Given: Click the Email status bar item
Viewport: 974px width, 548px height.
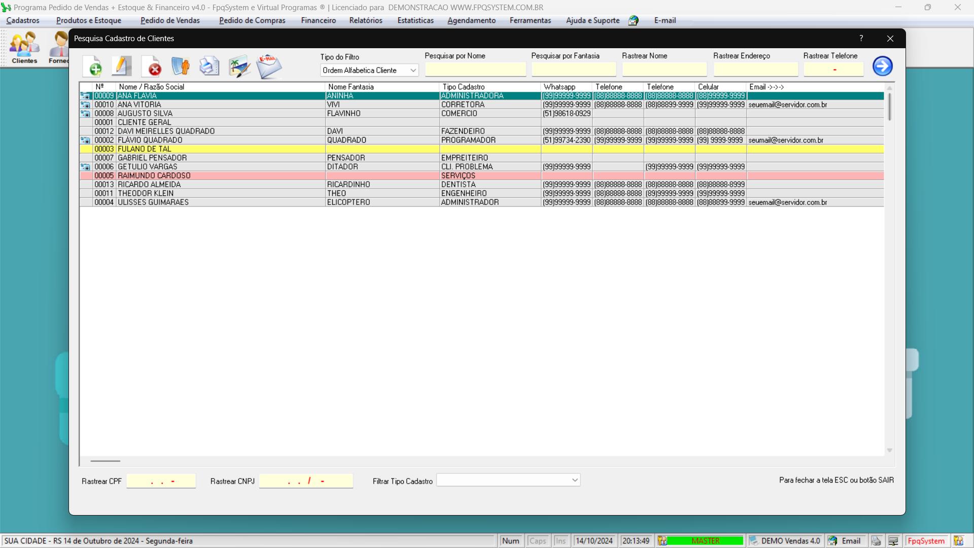Looking at the screenshot, I should point(846,541).
